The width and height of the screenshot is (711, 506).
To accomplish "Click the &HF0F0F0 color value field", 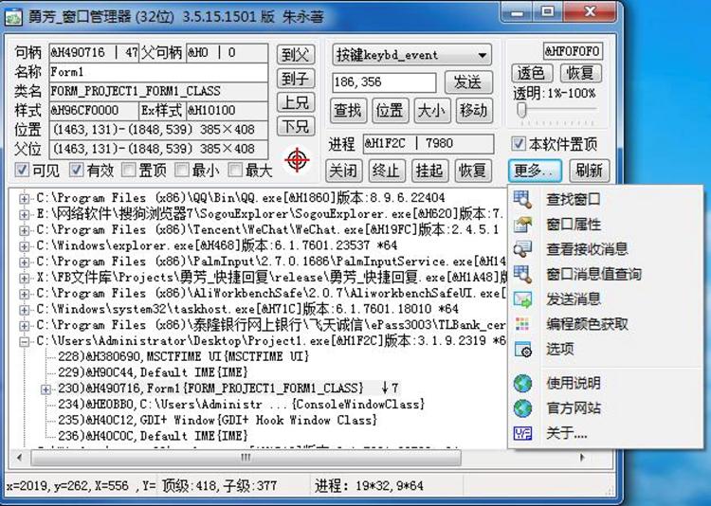I will click(x=574, y=51).
